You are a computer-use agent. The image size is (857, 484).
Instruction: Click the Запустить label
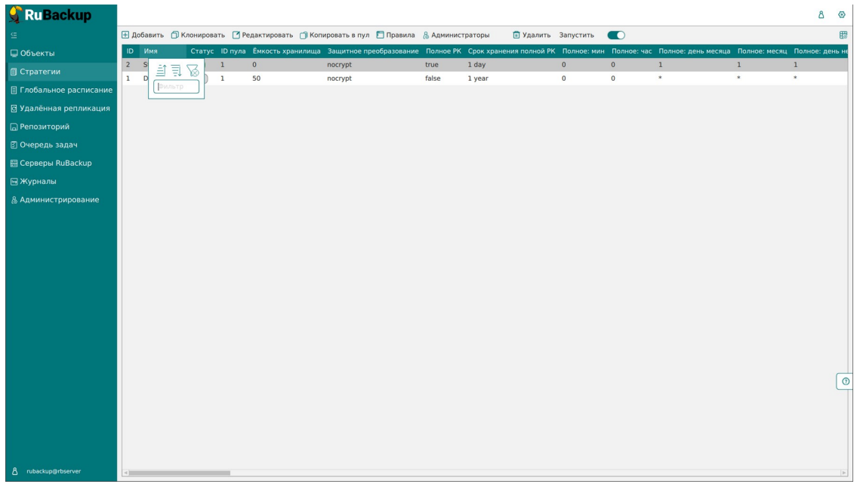[576, 35]
